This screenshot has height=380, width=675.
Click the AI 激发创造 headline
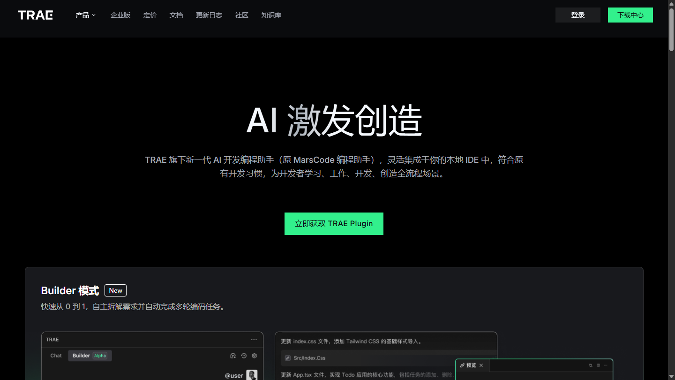(x=334, y=121)
